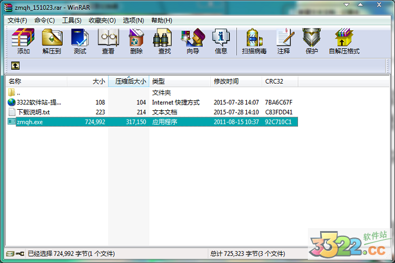Select the 3322软件站-提... file name
This screenshot has height=263, width=395.
tap(39, 102)
